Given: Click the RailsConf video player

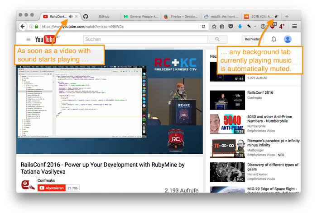Looking at the screenshot, I should (x=110, y=102).
